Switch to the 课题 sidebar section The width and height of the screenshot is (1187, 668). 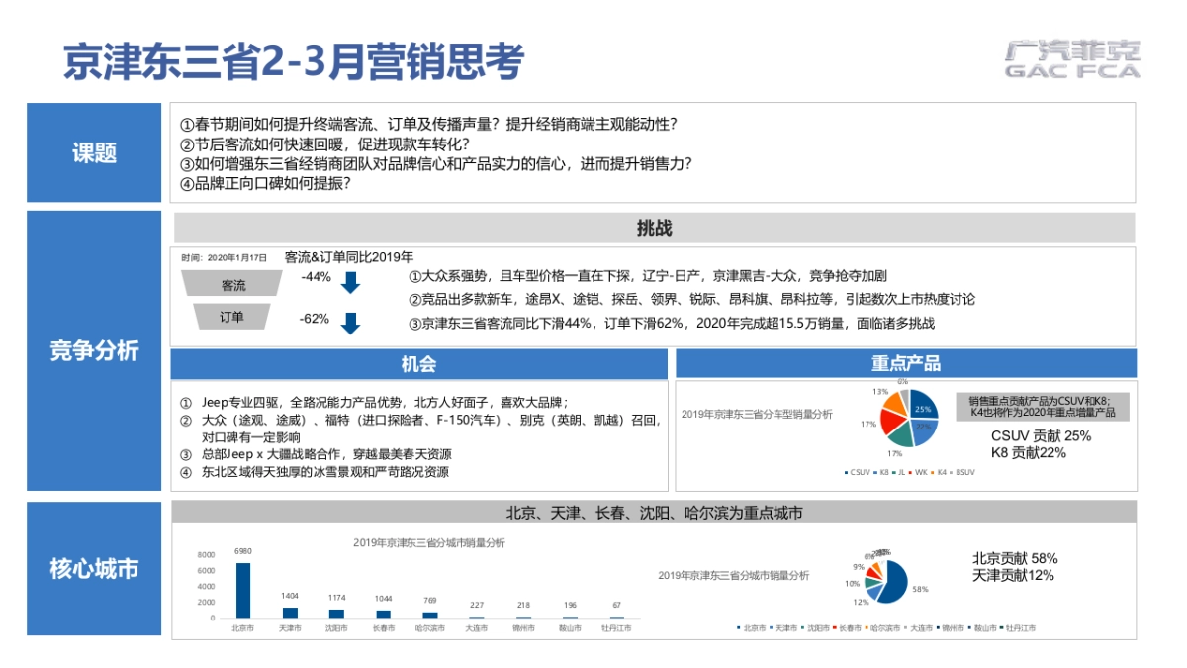[x=93, y=151]
